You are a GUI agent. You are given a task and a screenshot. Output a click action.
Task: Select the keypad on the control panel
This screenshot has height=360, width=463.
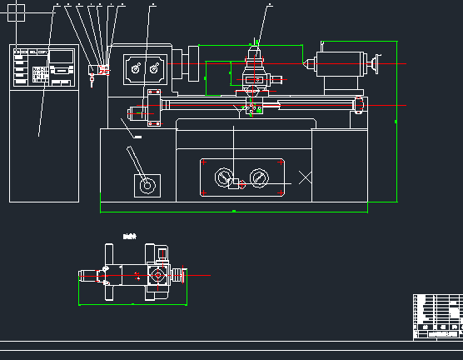(40, 74)
